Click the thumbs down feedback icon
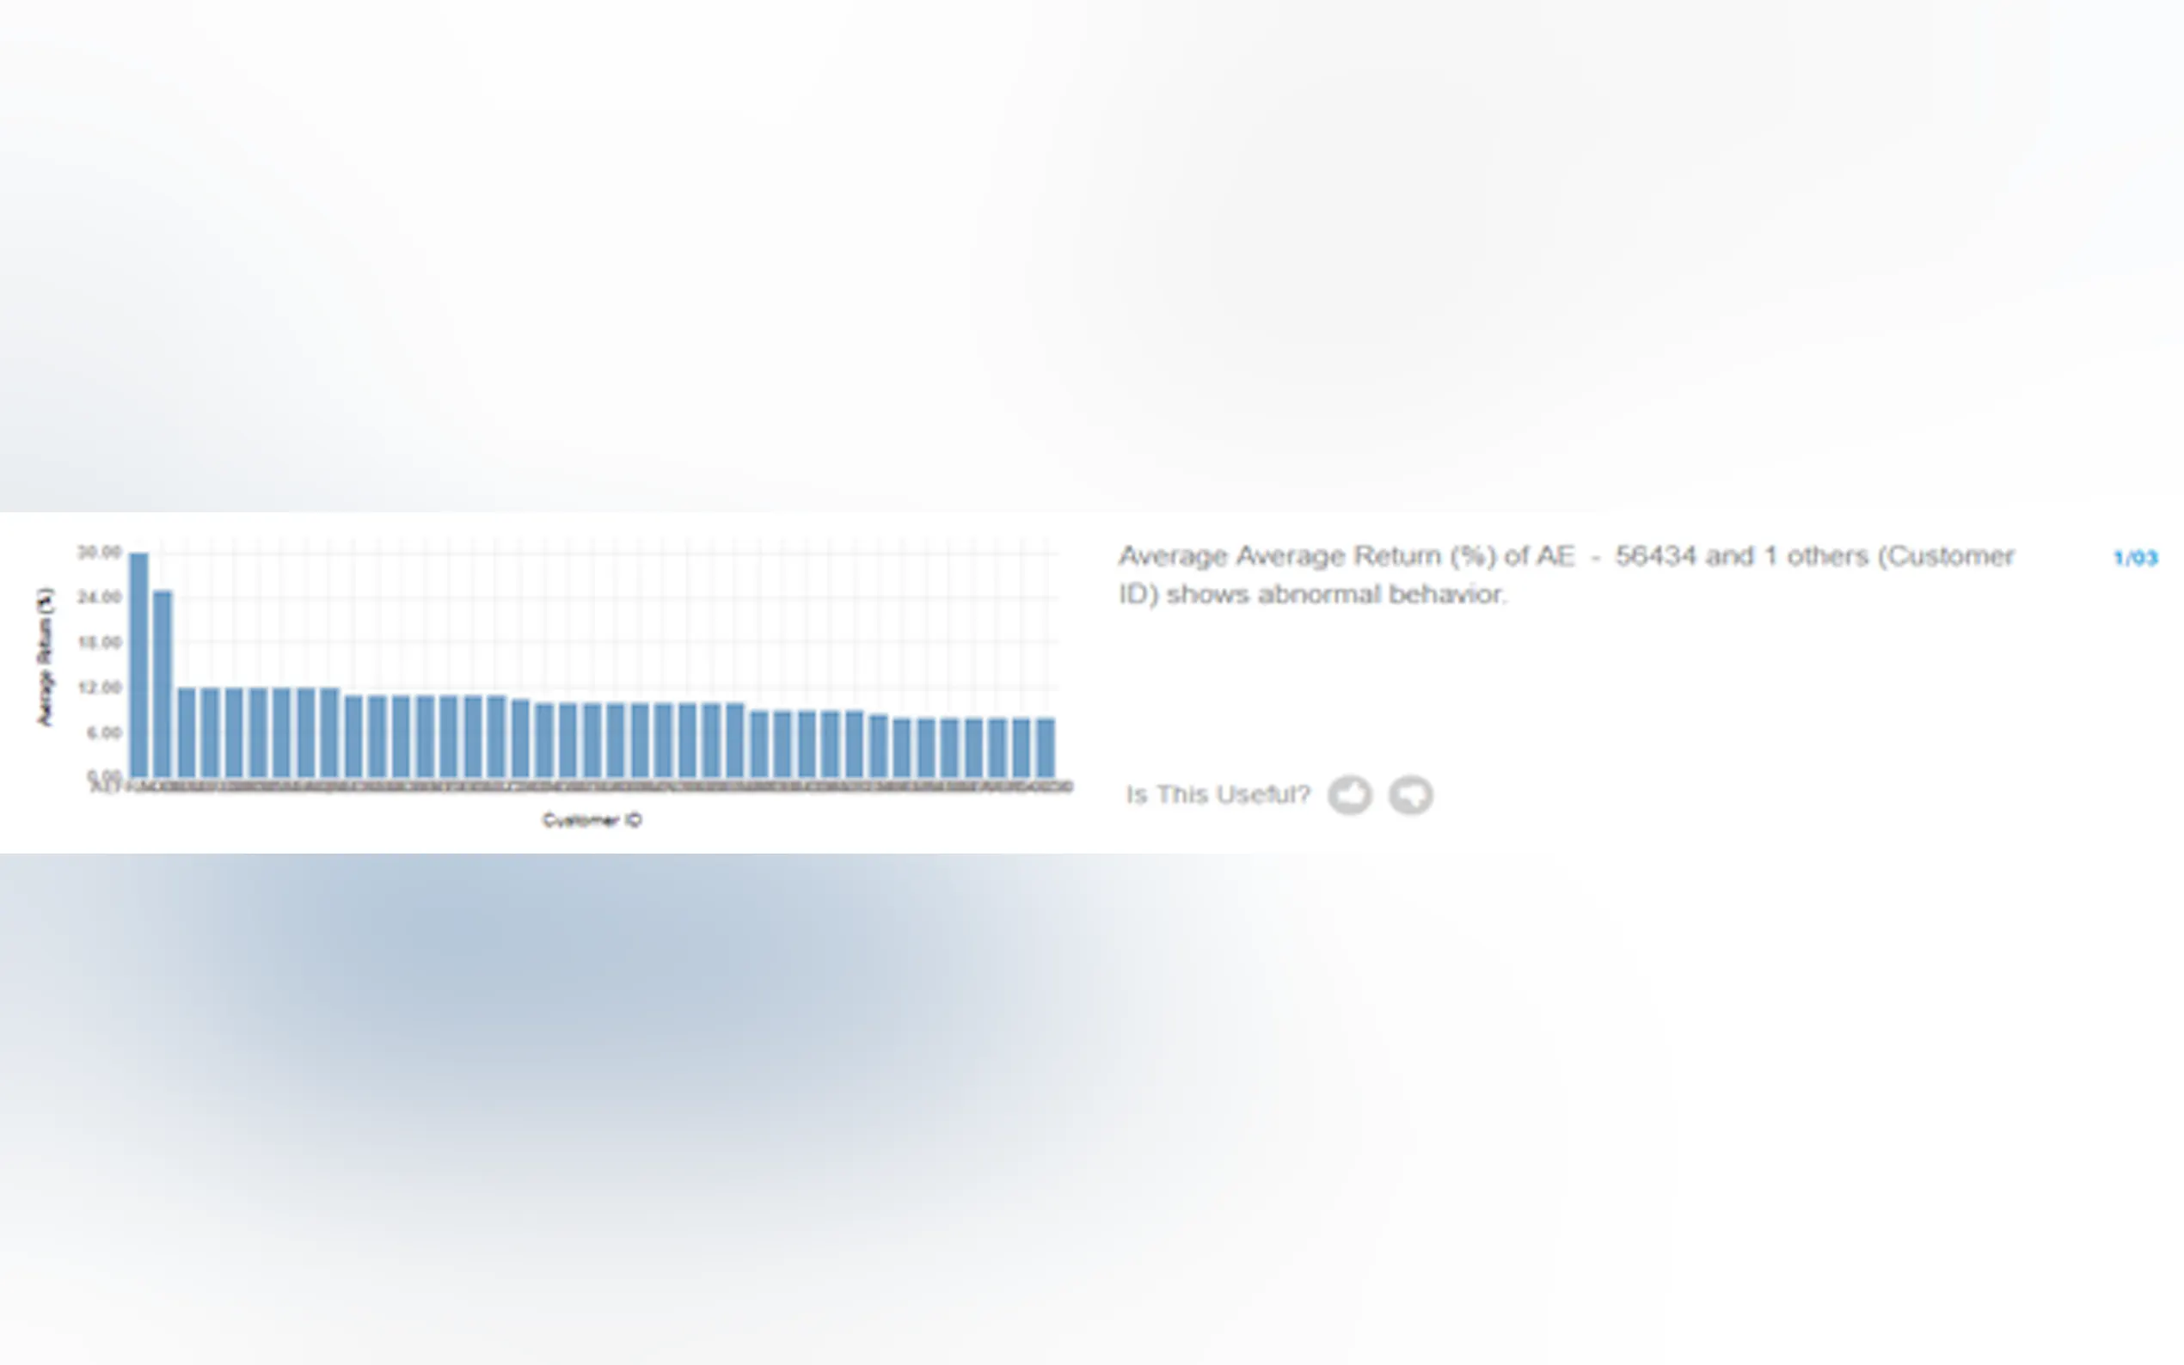Screen dimensions: 2184x1365 pos(1411,795)
